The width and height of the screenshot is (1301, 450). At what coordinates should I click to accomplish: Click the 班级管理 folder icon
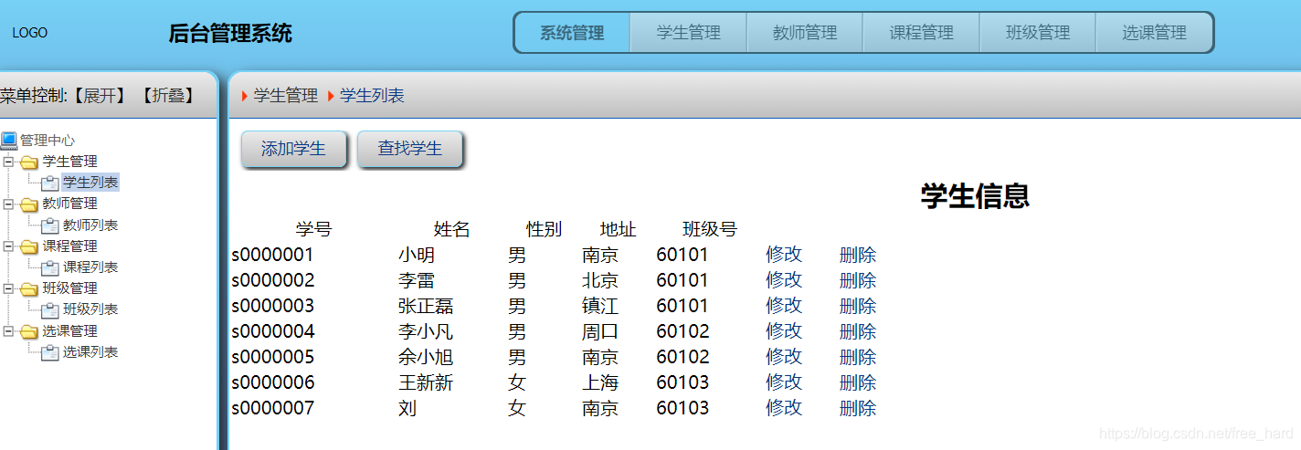29,289
